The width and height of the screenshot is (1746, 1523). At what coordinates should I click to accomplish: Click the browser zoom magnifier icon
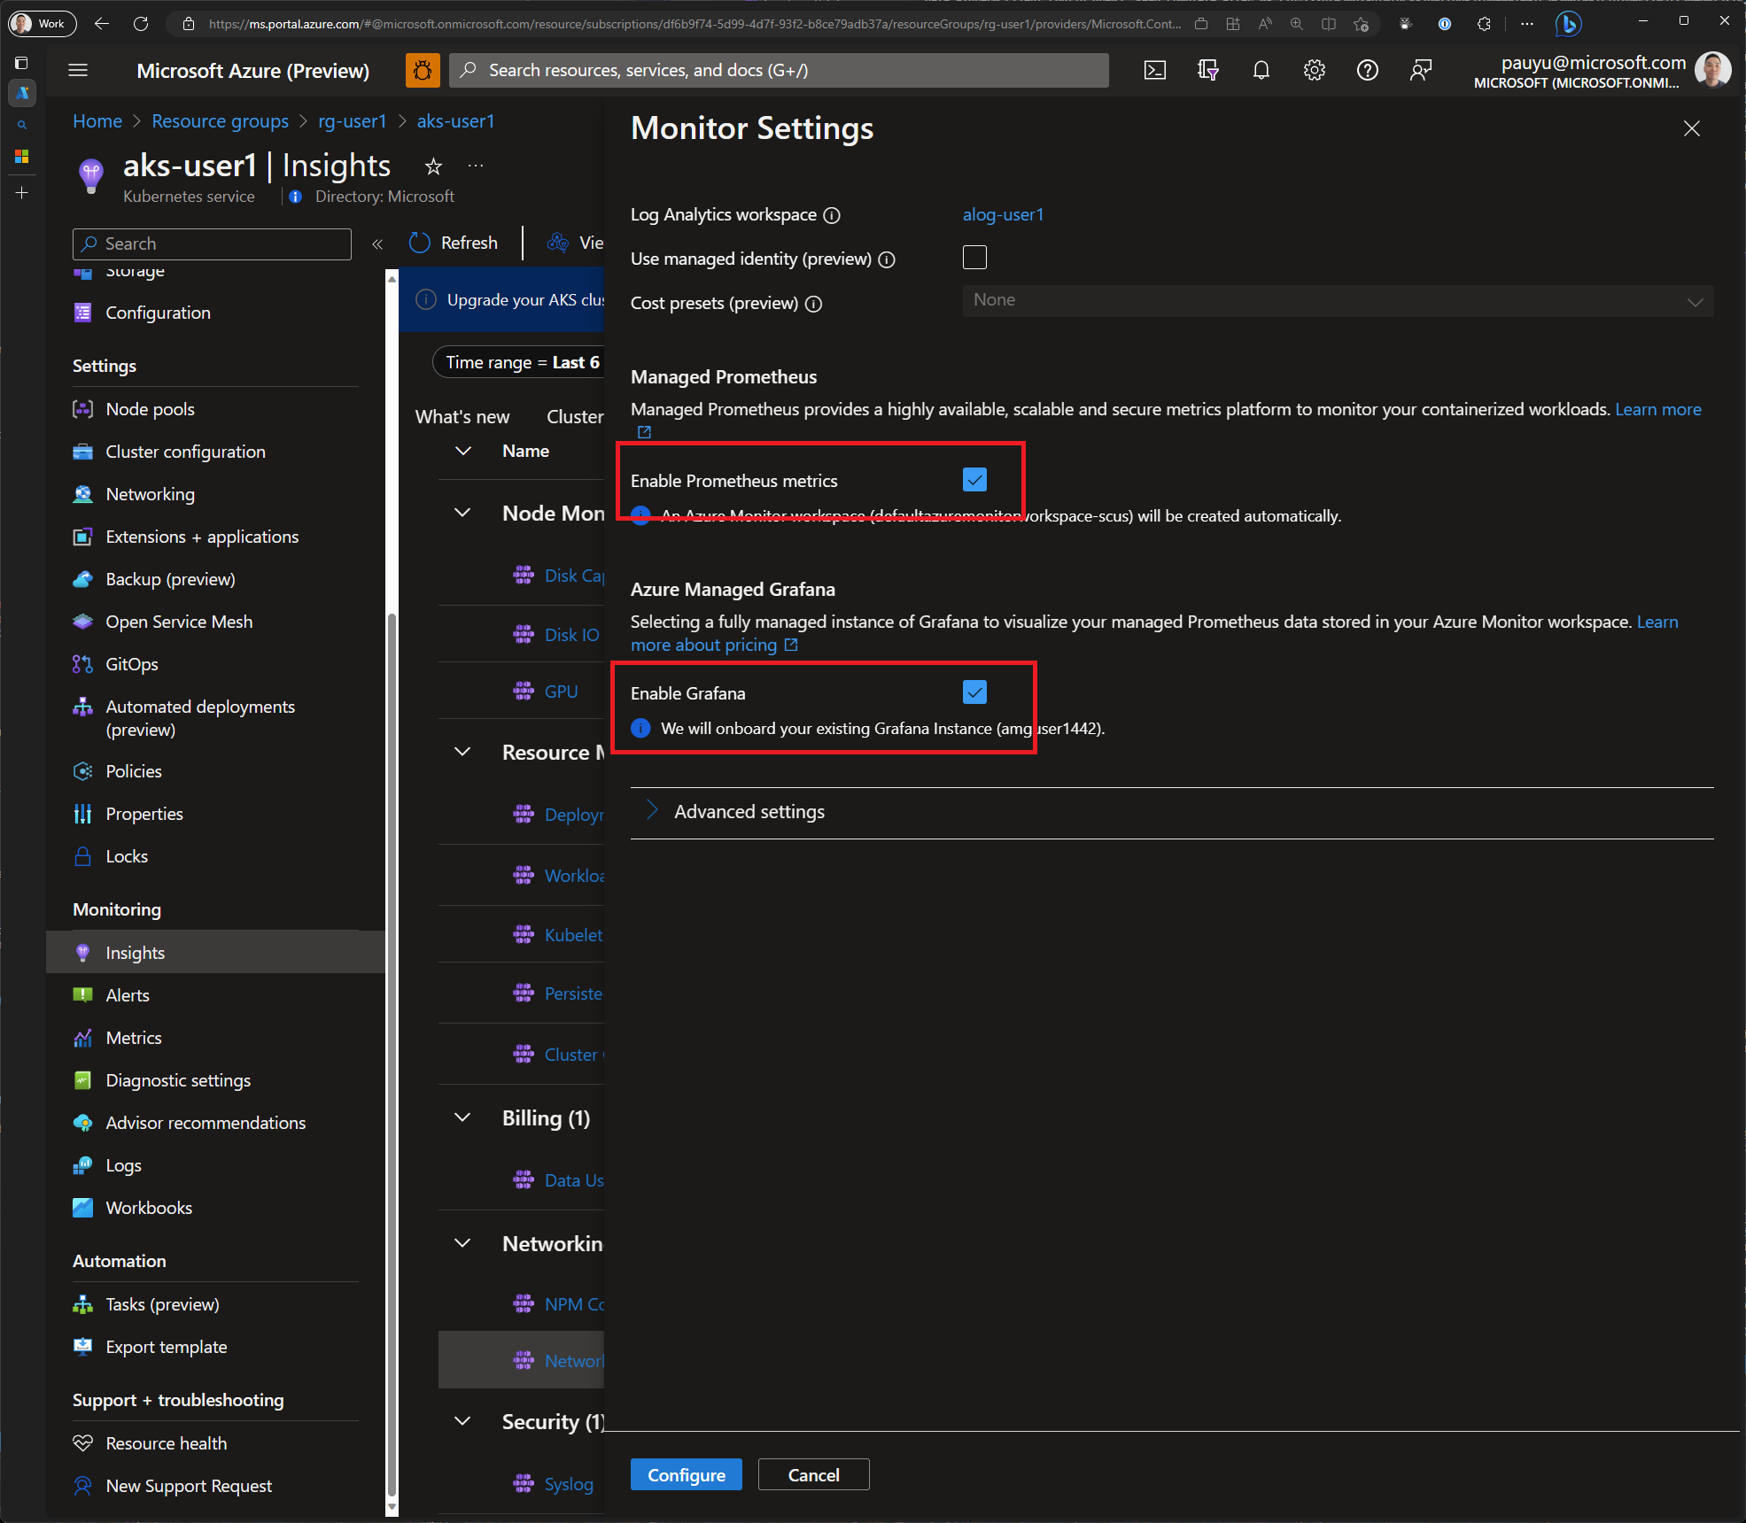(1297, 24)
